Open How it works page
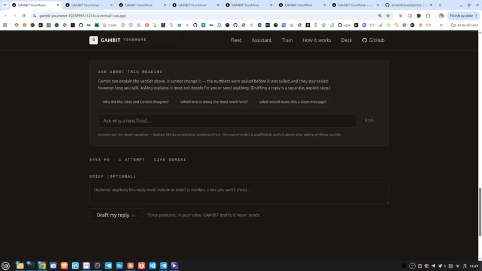 click(x=317, y=40)
